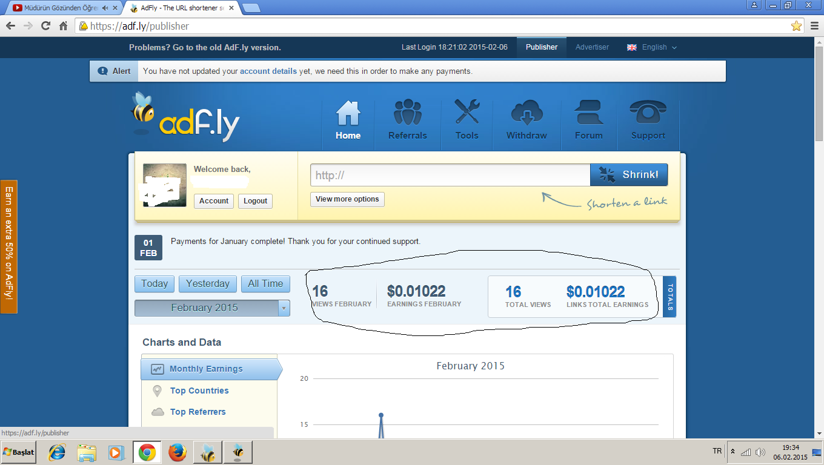Click the chart data point at 16

381,415
